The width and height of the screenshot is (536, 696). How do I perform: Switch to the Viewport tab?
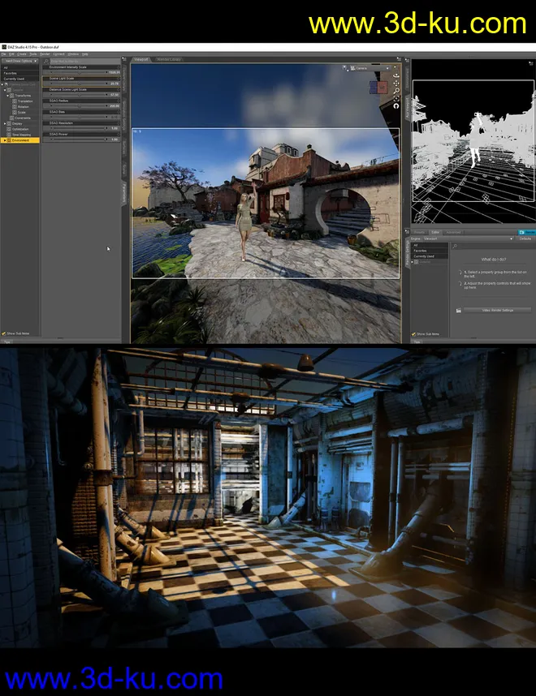[x=141, y=59]
